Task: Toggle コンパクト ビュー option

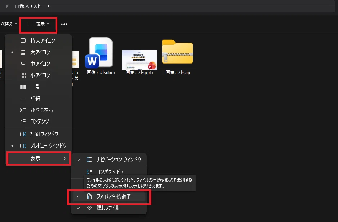Action: point(109,172)
